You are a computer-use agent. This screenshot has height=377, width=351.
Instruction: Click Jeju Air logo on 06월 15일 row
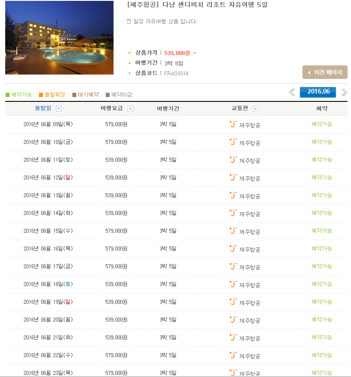click(233, 231)
